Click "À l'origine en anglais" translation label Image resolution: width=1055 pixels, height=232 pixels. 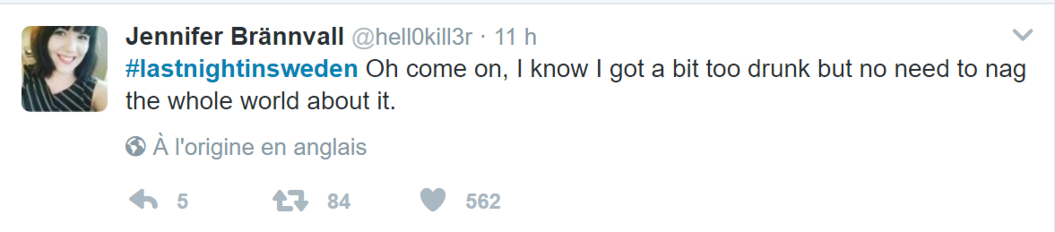click(259, 147)
